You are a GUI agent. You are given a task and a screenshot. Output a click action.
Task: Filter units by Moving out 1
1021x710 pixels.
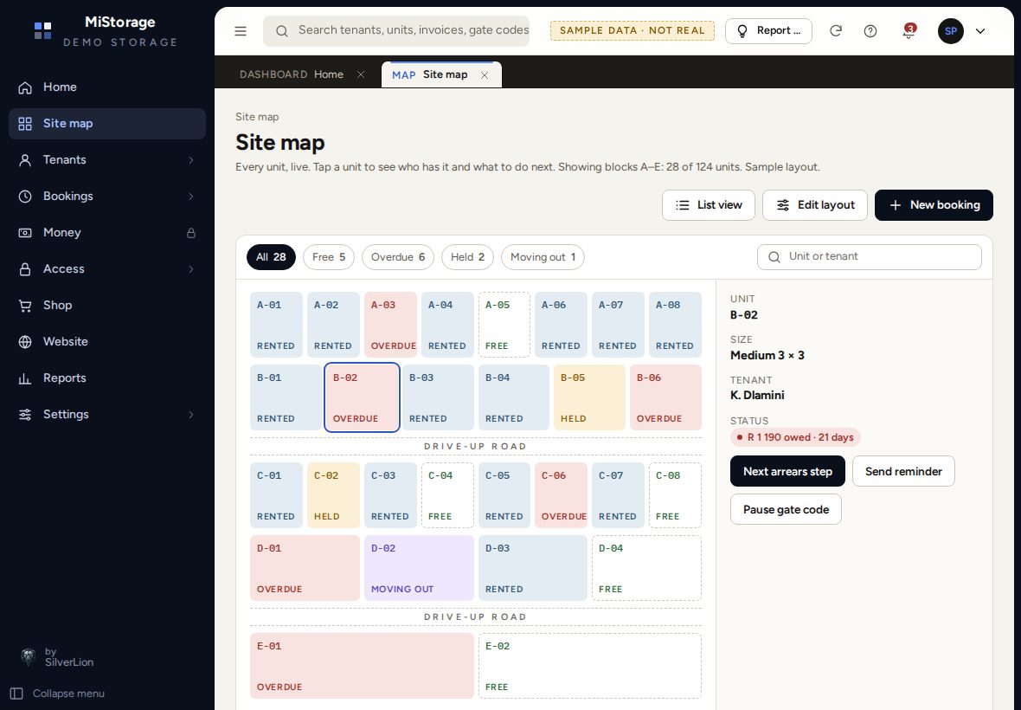543,256
